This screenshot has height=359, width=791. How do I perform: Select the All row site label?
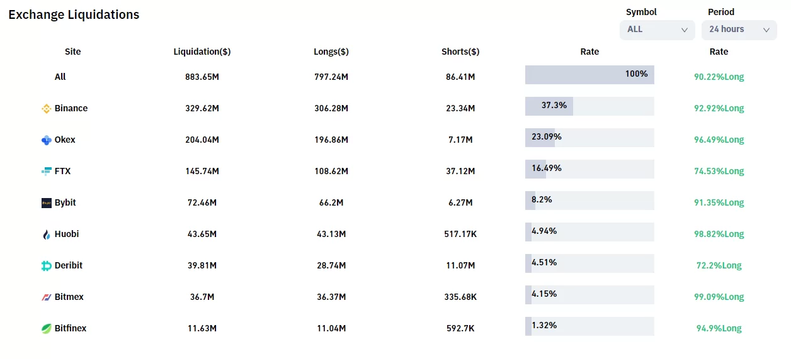coord(60,77)
